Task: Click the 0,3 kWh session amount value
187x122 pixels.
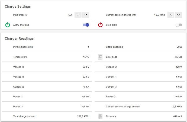Action: 177,107
